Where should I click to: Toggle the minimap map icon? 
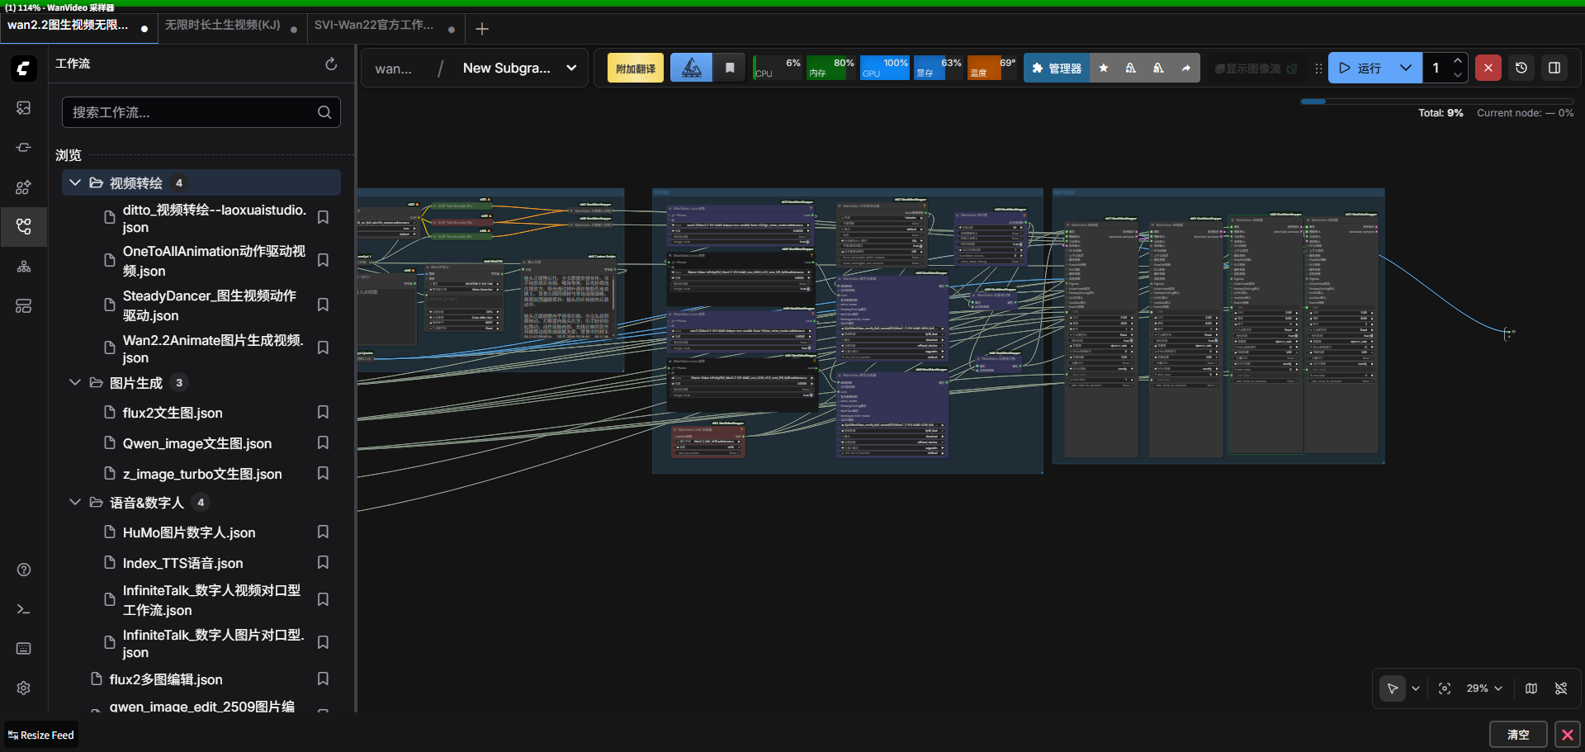1531,688
